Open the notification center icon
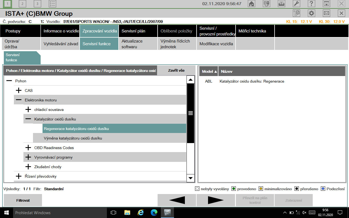This screenshot has height=218, width=349. (340, 213)
